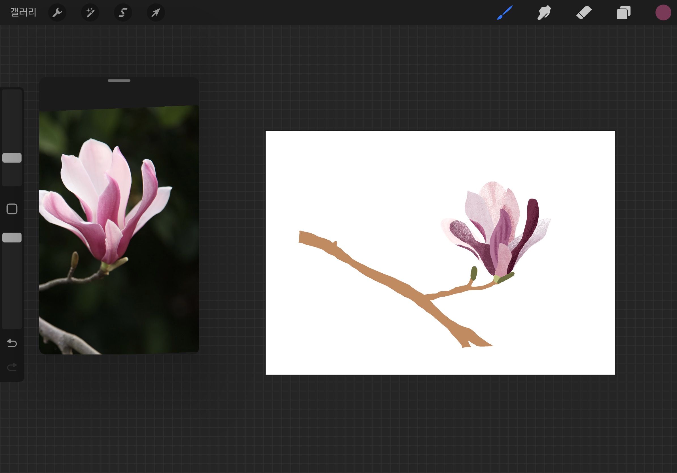Redo the undone stroke
This screenshot has width=677, height=473.
[12, 367]
